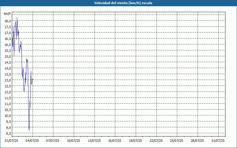Click the 12,5 Y-axis label

pyautogui.click(x=8, y=86)
